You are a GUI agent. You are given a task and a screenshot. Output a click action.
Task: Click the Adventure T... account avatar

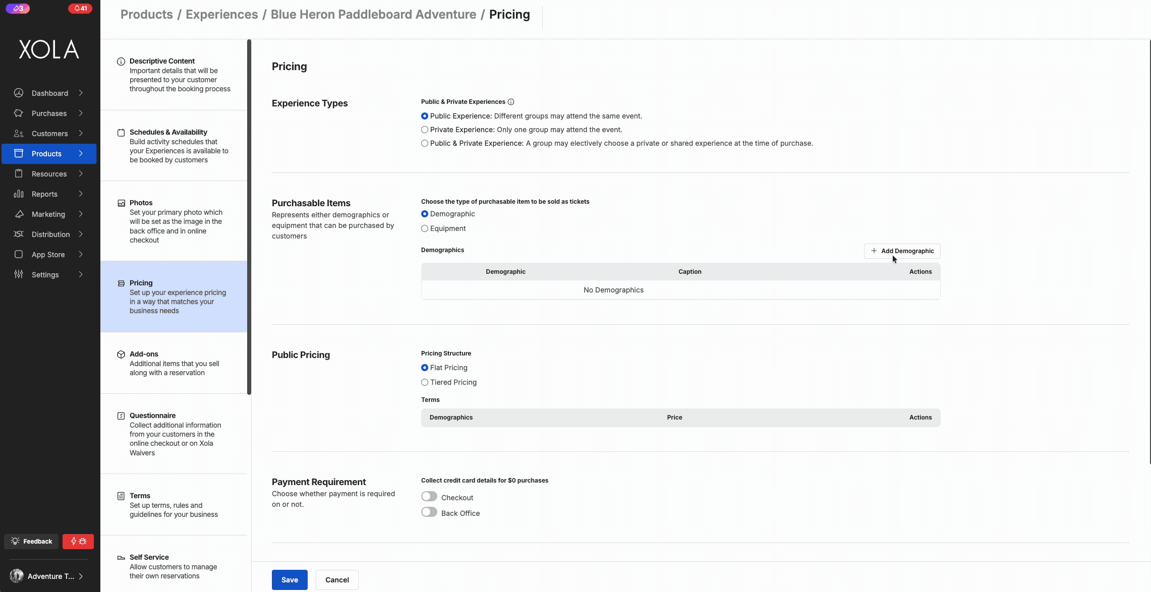click(x=17, y=576)
